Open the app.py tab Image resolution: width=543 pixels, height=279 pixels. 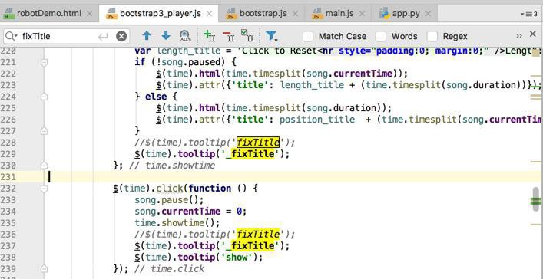406,14
